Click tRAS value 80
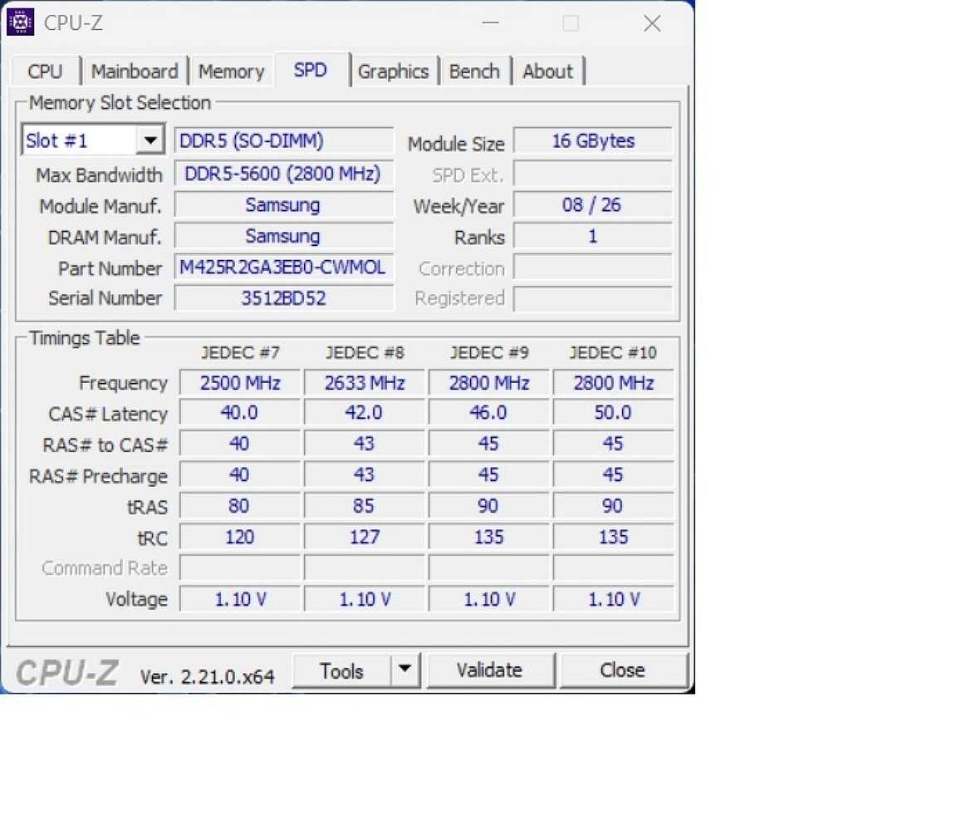 240,506
